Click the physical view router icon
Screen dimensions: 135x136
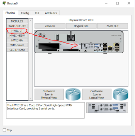73,94
